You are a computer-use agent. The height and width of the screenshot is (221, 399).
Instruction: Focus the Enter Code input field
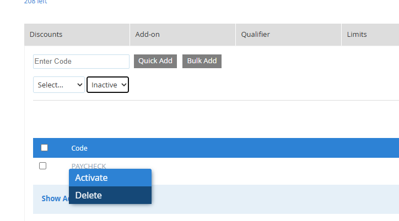tap(81, 62)
